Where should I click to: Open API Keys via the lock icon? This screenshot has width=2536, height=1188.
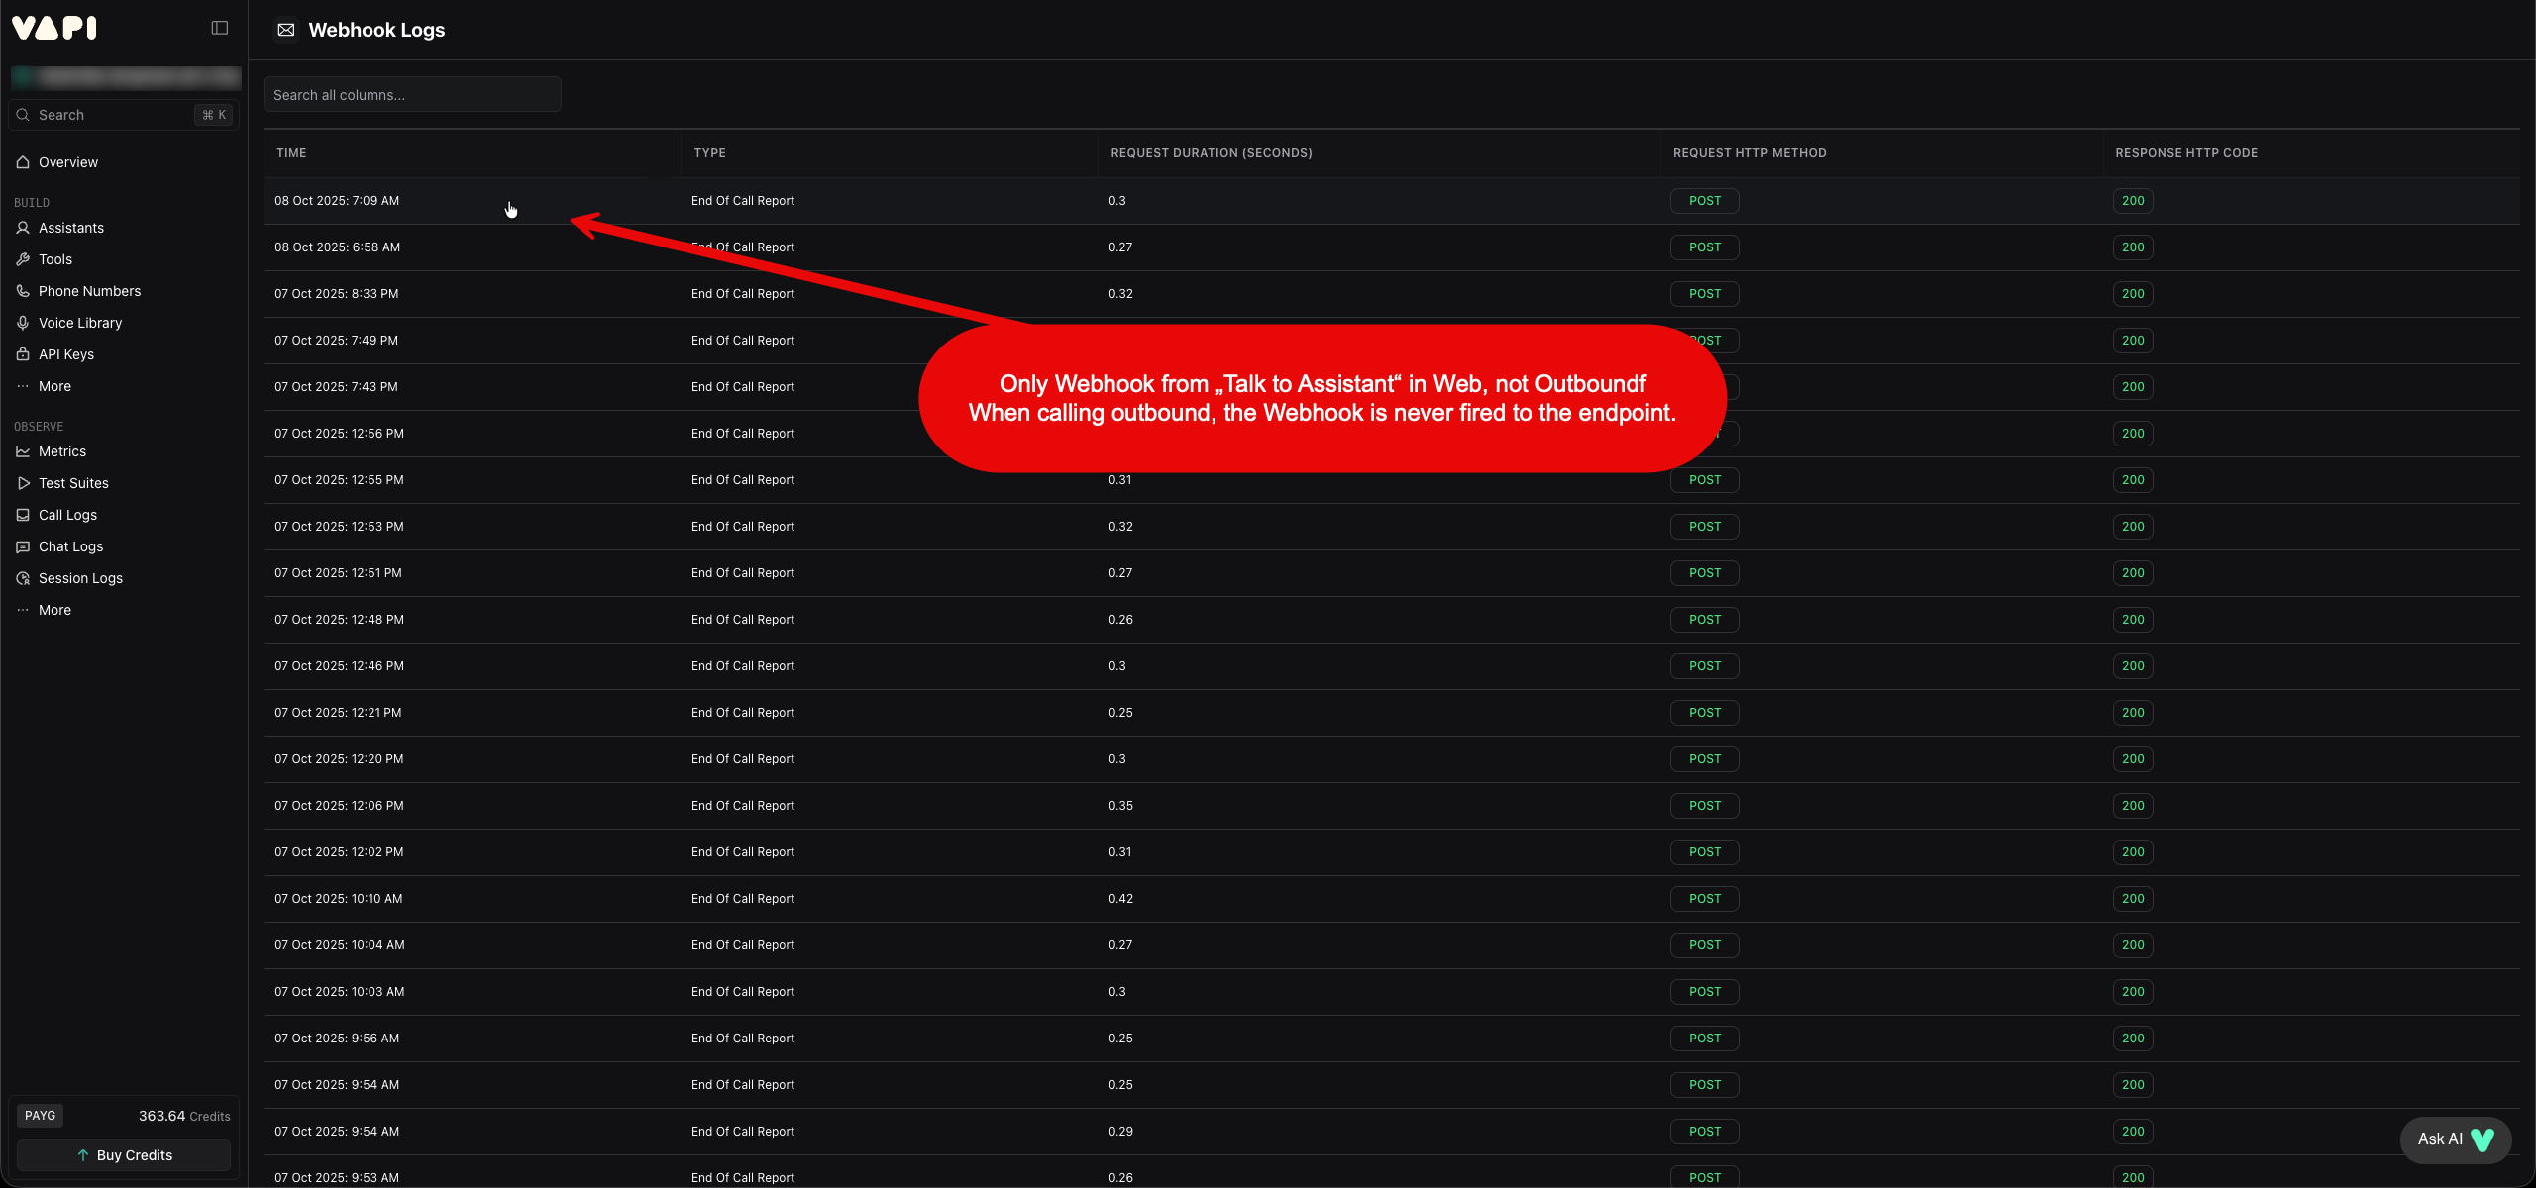point(23,354)
